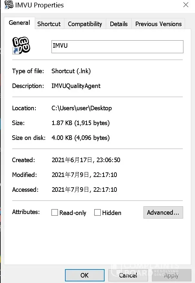Select the Details tab
The width and height of the screenshot is (195, 283).
(119, 24)
